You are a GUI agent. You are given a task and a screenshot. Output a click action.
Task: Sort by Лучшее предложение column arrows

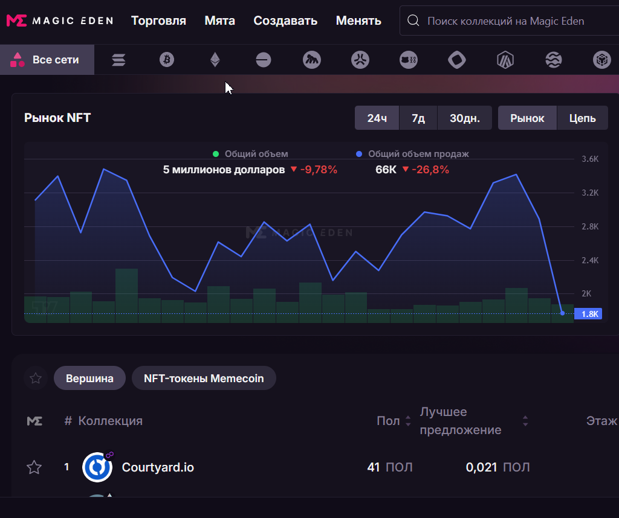(x=525, y=421)
